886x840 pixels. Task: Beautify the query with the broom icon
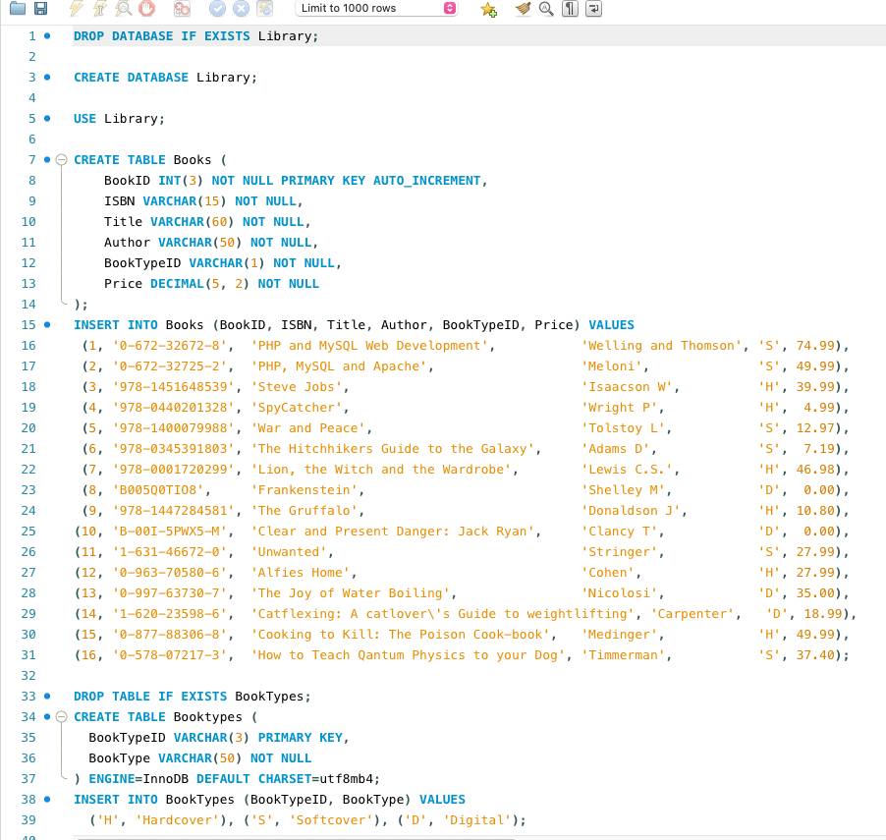(524, 8)
